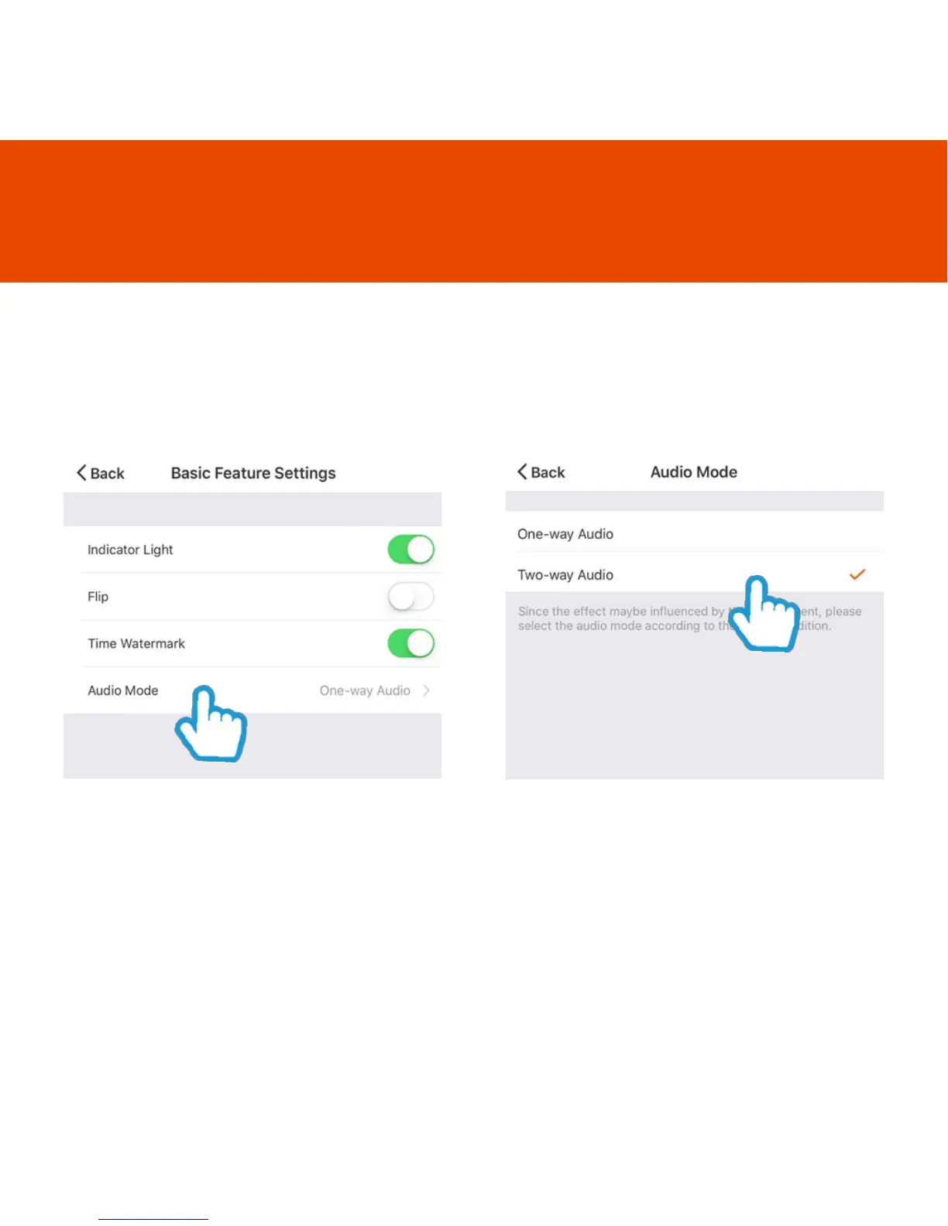Click the chevron beside One-way Audio
The height and width of the screenshot is (1226, 948).
click(426, 690)
